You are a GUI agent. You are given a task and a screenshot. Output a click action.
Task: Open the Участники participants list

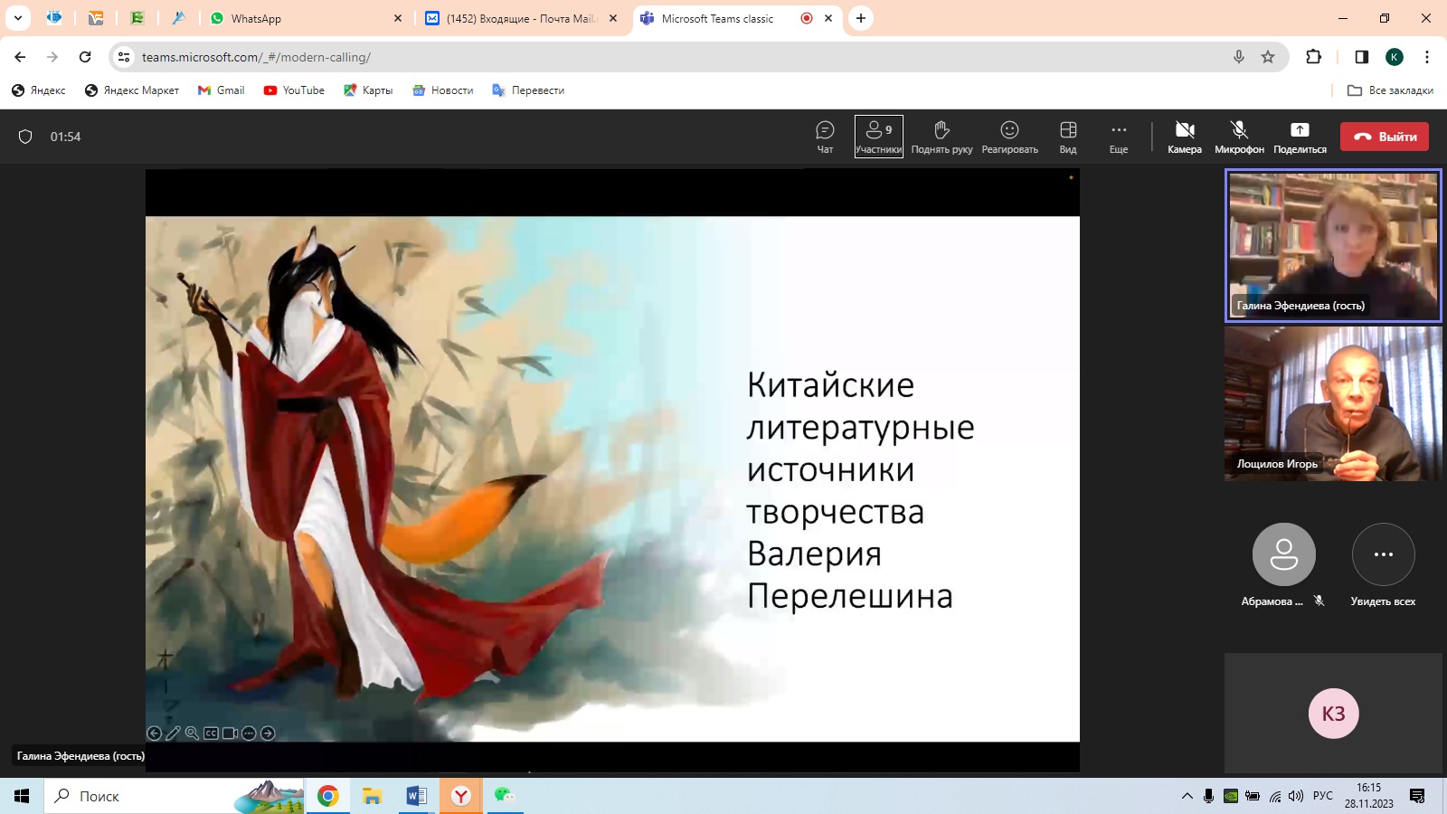pyautogui.click(x=879, y=137)
